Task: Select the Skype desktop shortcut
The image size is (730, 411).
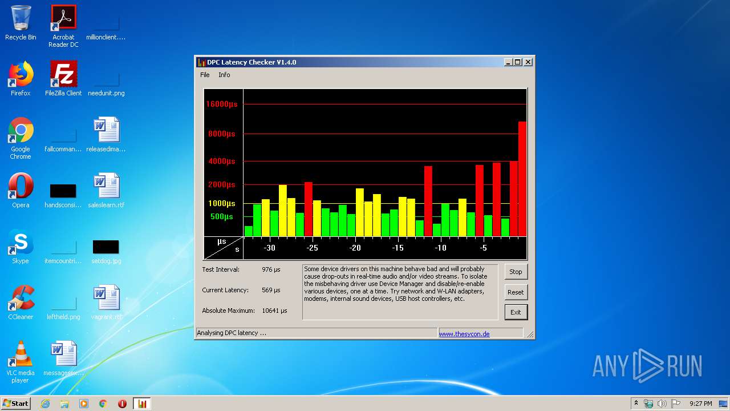Action: coord(21,247)
